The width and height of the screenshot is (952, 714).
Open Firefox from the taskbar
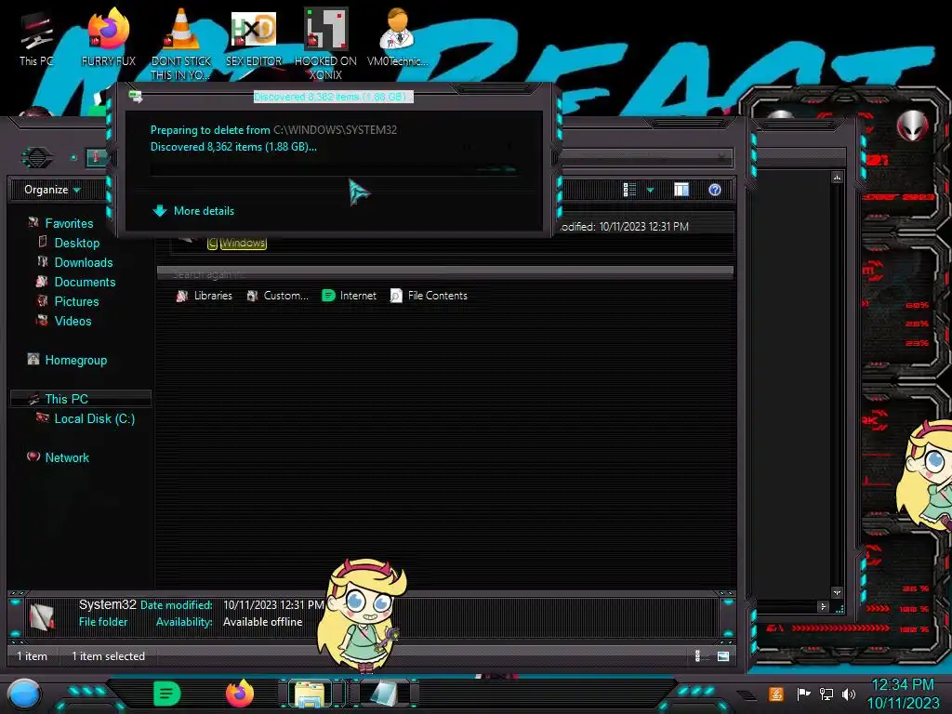pyautogui.click(x=239, y=694)
